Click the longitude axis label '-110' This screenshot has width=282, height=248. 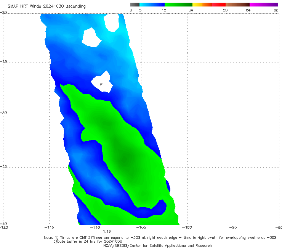95,227
